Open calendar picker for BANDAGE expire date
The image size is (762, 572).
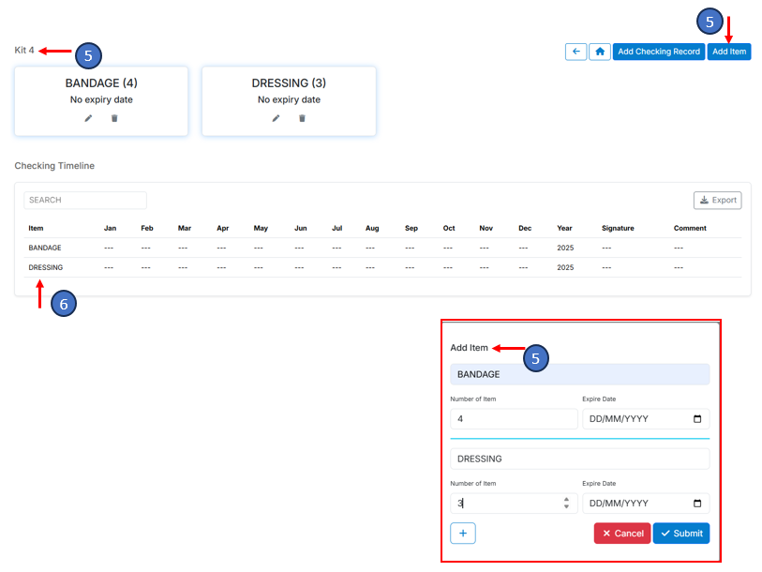696,419
